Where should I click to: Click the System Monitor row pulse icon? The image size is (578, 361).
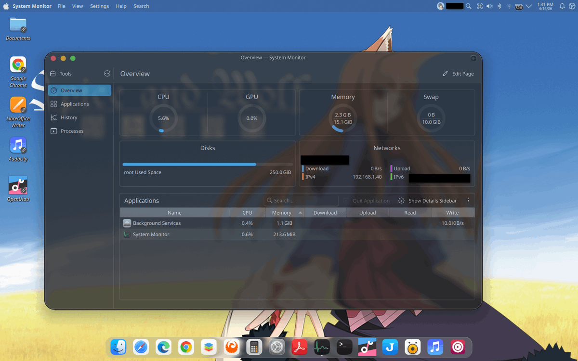[127, 234]
